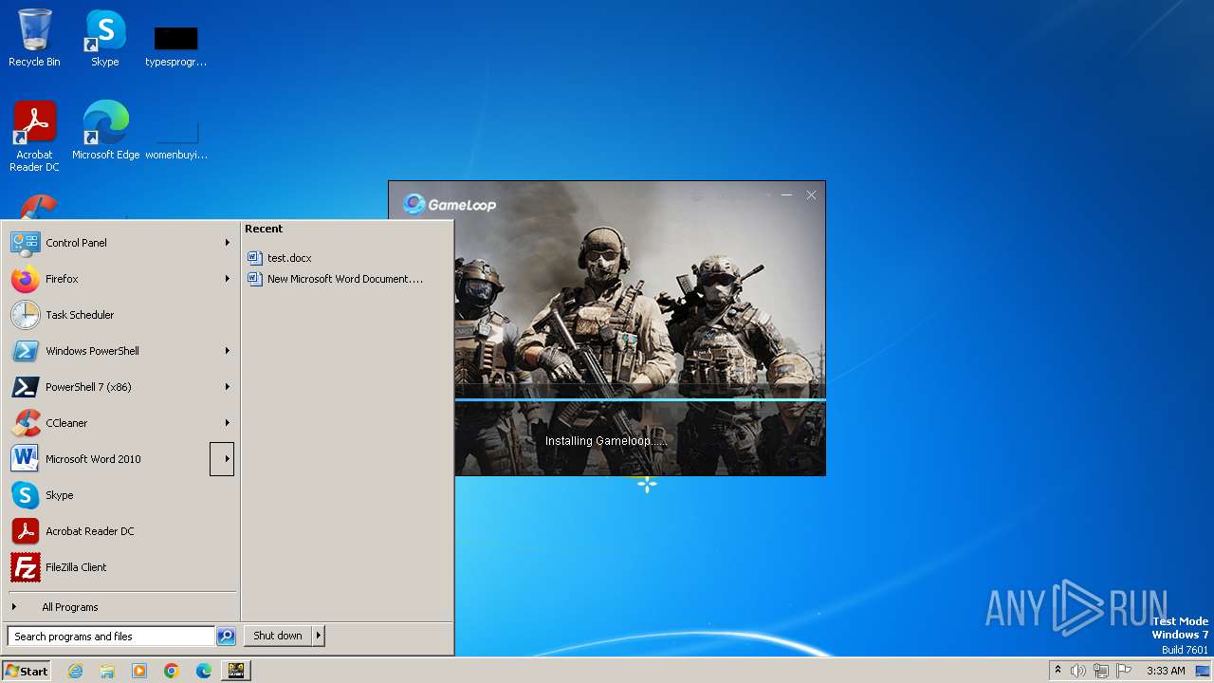Click Internet Explorer taskbar icon
Image resolution: width=1214 pixels, height=683 pixels.
(75, 671)
